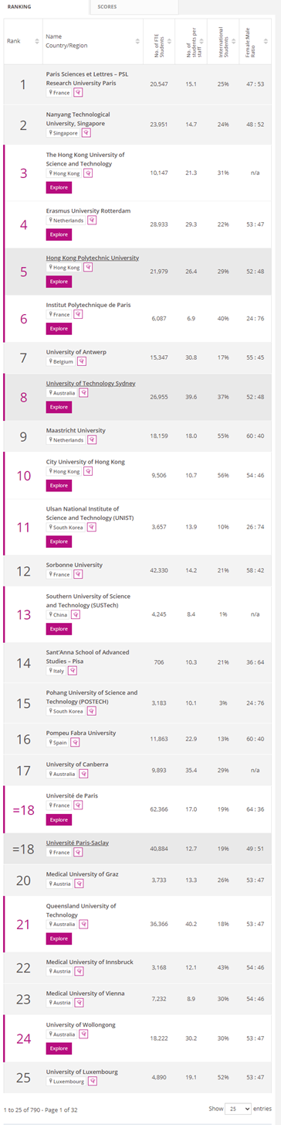Image resolution: width=281 pixels, height=1125 pixels.
Task: Explore Erasmus University Rotterdam
Action: click(59, 234)
